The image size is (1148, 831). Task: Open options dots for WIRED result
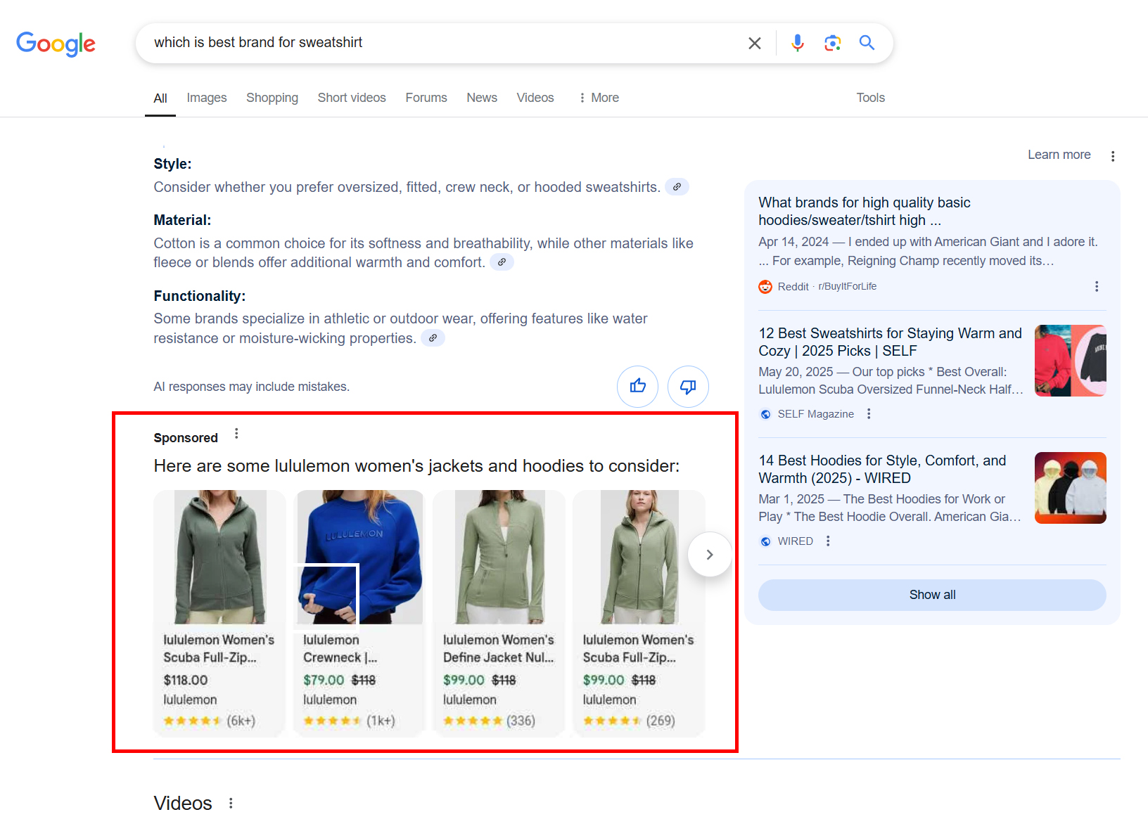[828, 541]
